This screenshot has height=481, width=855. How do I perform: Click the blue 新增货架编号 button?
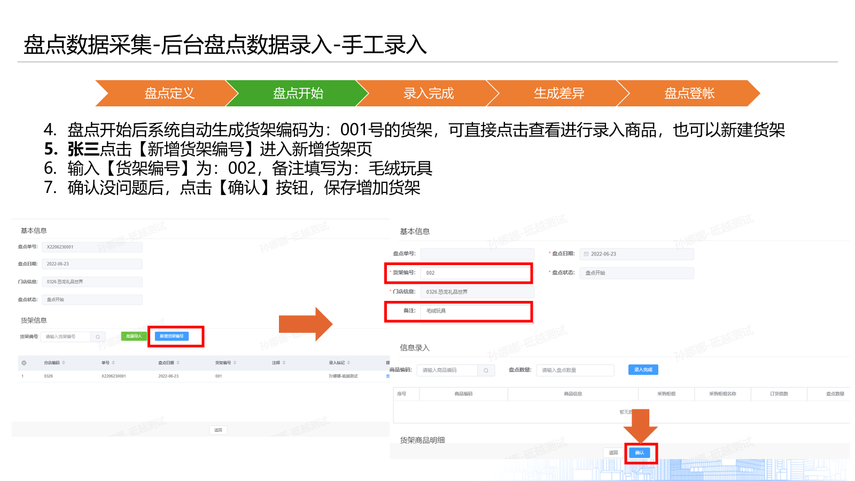[172, 336]
